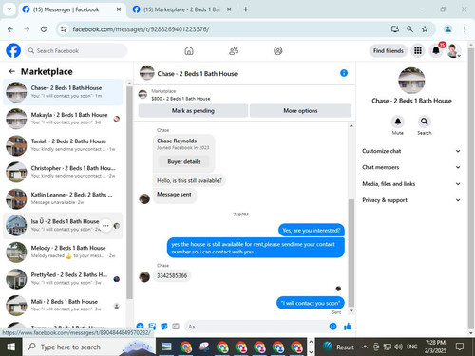
Task: Expand Media, files and links section
Action: (411, 184)
